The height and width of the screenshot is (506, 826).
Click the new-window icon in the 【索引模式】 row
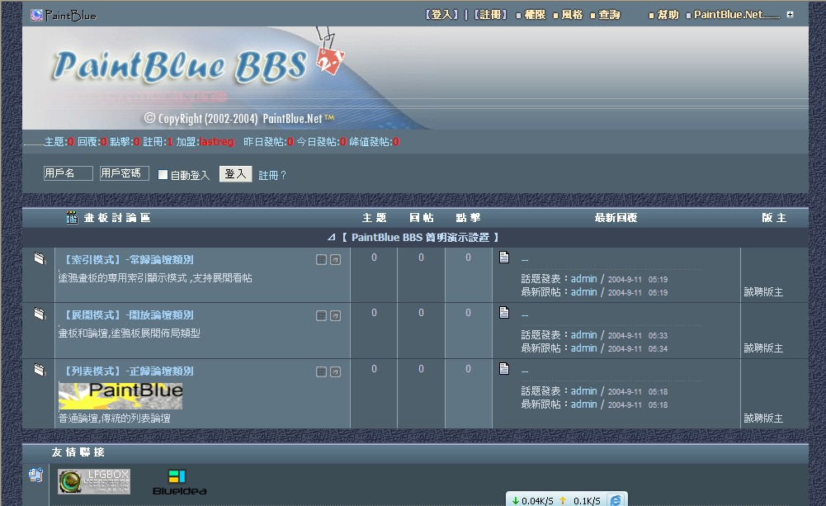336,259
